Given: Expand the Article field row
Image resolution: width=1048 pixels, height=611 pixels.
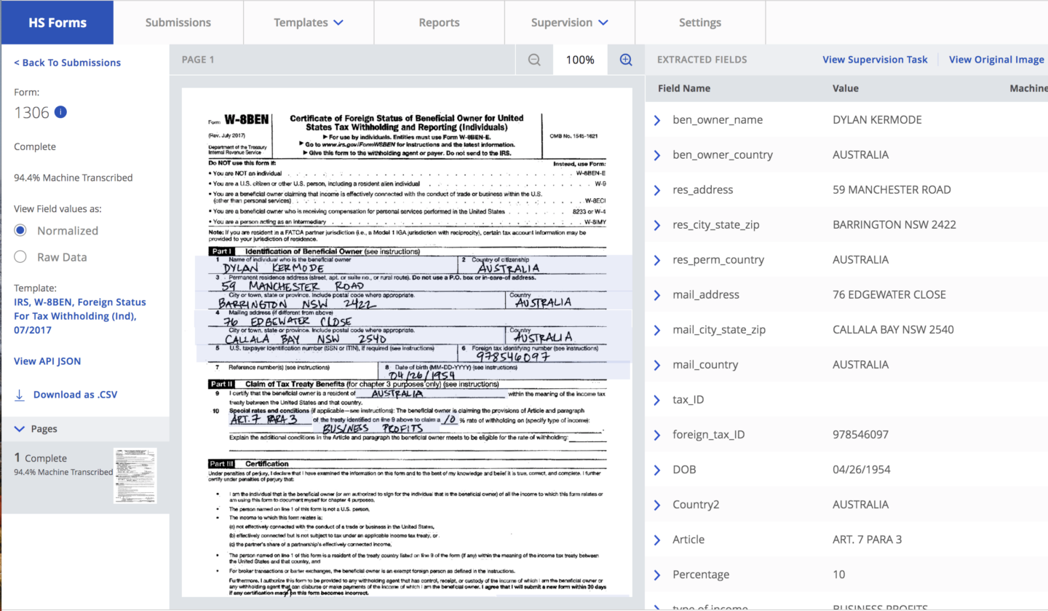Looking at the screenshot, I should 657,540.
